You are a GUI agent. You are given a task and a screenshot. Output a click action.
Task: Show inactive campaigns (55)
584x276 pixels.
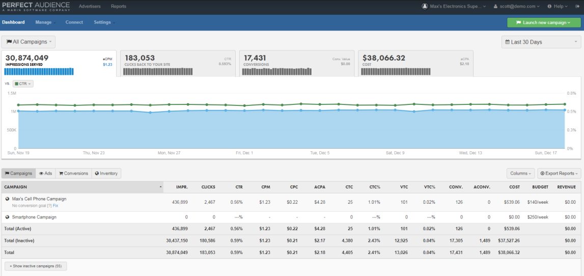tap(35, 266)
